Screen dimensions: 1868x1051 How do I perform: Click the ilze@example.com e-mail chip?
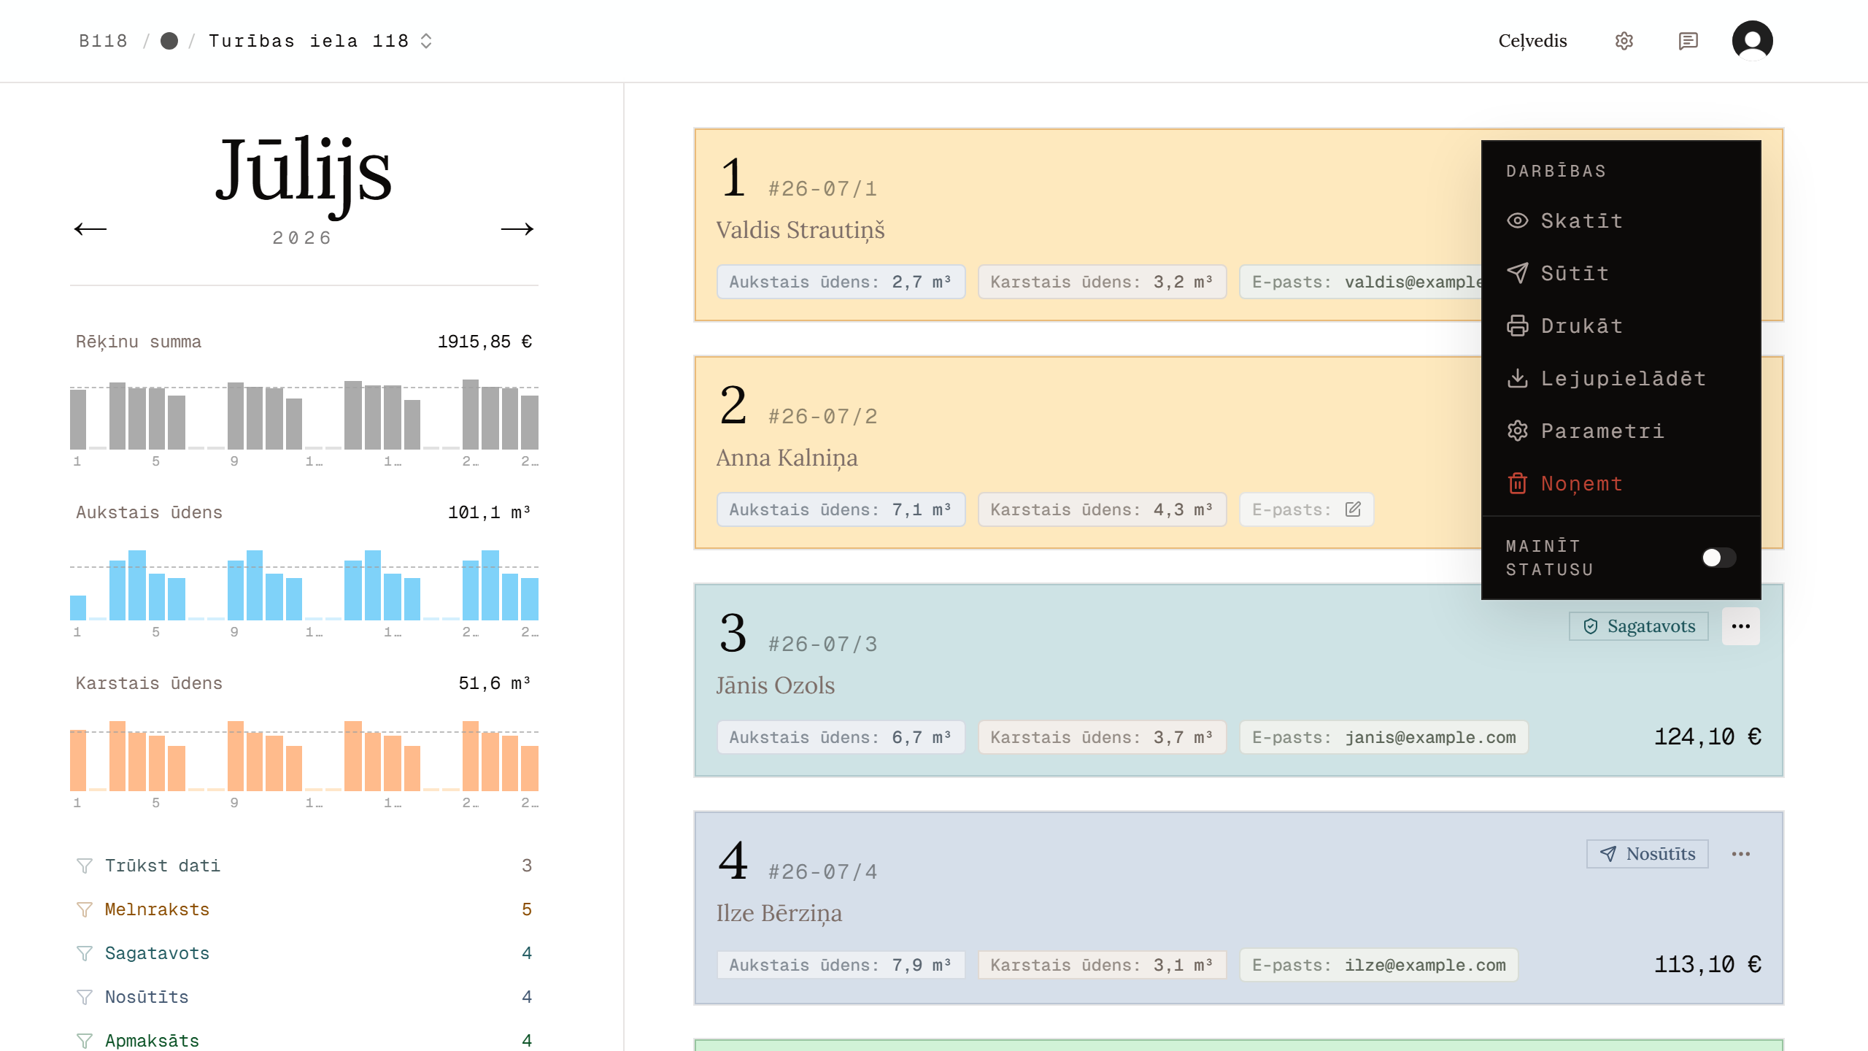pos(1378,965)
